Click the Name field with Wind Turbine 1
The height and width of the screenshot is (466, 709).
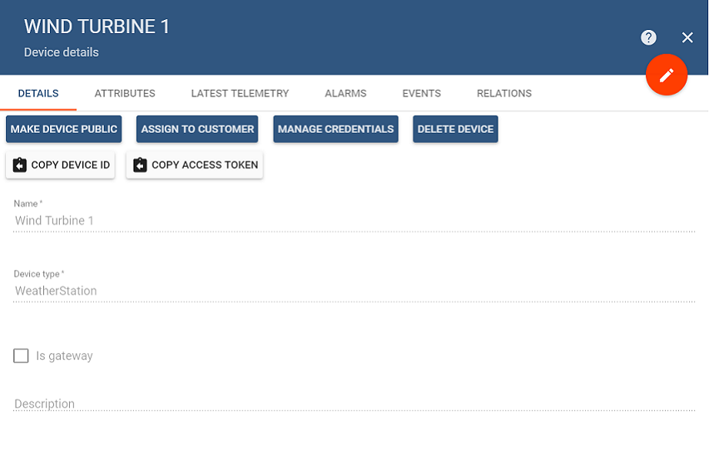coord(354,221)
